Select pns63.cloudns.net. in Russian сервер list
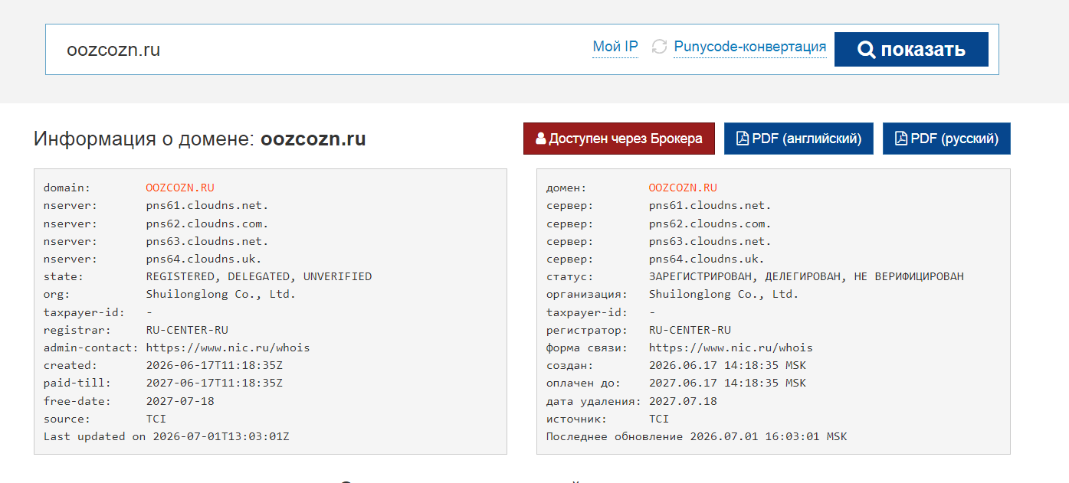 710,241
